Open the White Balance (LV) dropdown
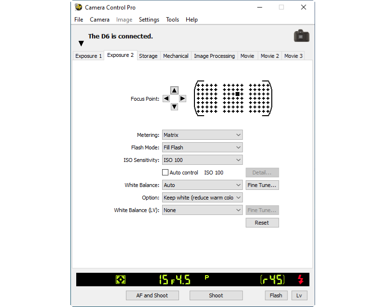Screen dimensions: 386x307 tap(202, 210)
